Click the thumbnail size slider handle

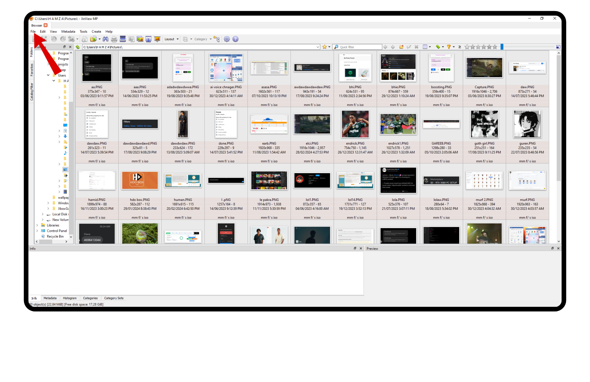(x=502, y=47)
